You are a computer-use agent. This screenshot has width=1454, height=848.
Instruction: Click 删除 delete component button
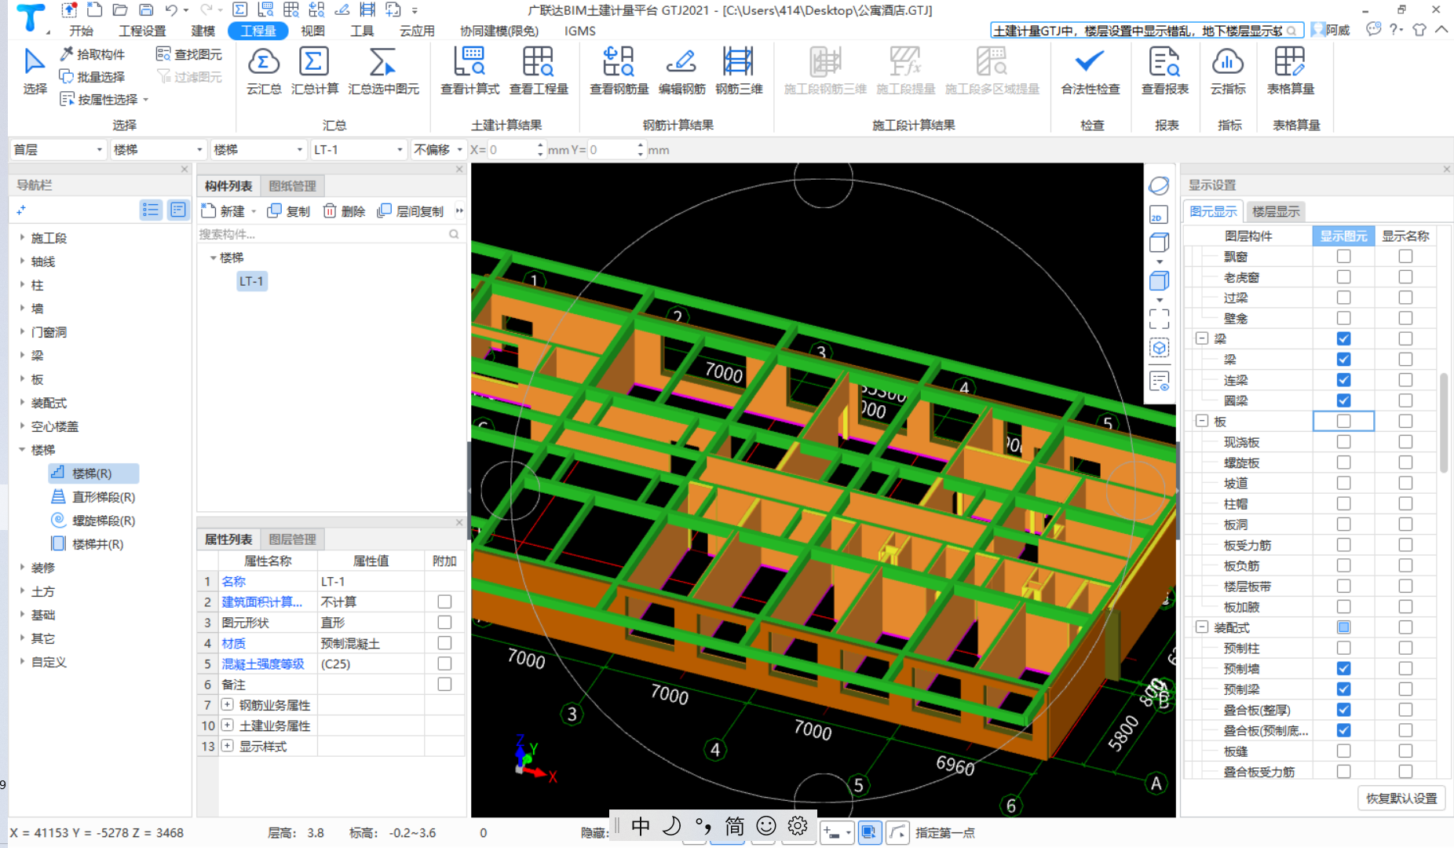345,211
